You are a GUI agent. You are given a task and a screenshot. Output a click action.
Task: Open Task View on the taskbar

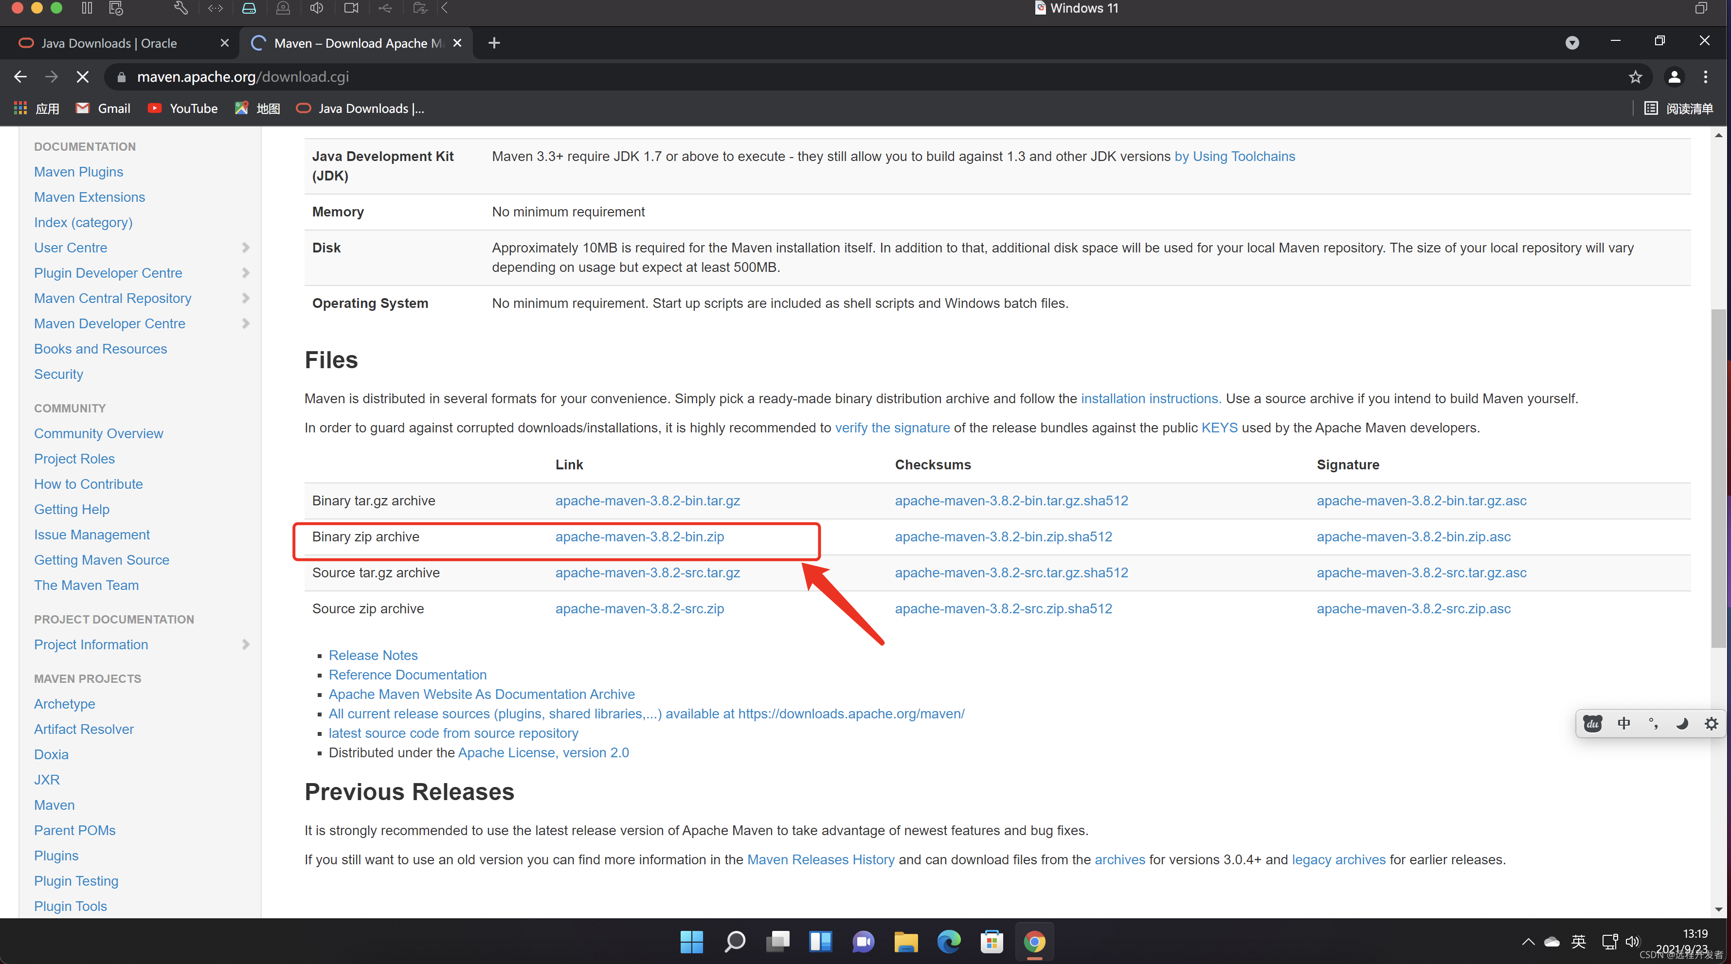tap(777, 942)
